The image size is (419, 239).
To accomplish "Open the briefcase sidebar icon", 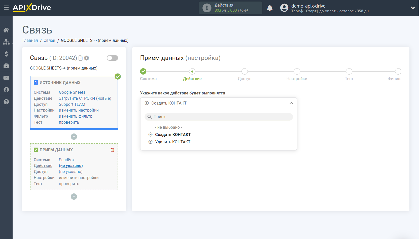I will tap(6, 66).
